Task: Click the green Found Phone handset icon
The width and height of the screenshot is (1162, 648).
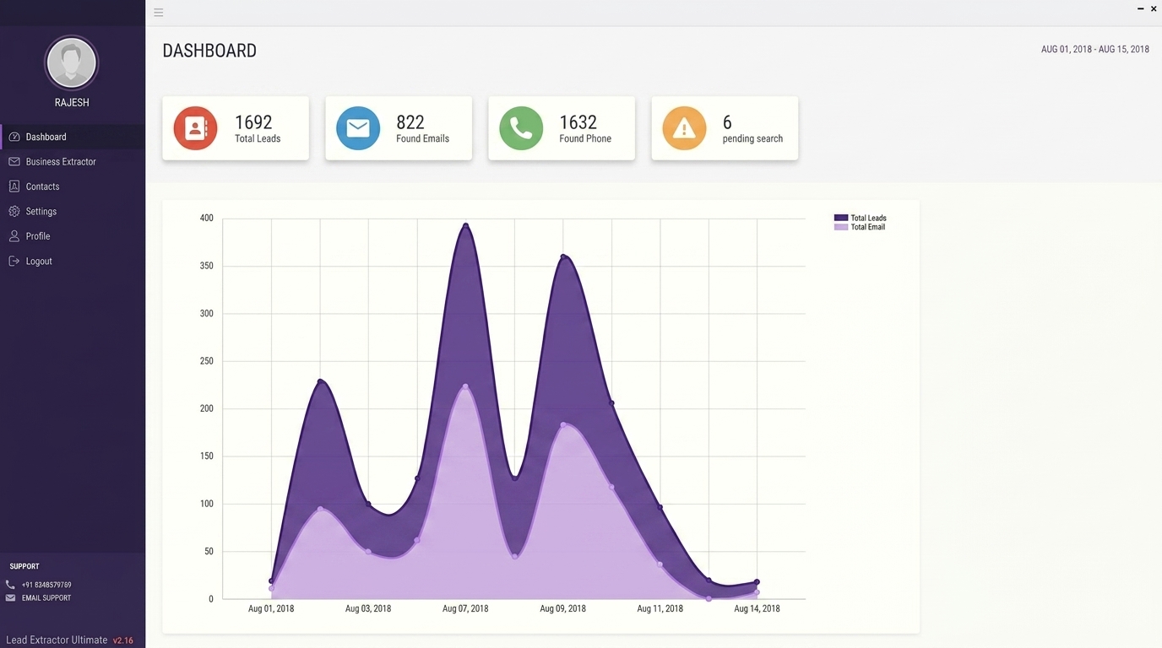Action: 521,128
